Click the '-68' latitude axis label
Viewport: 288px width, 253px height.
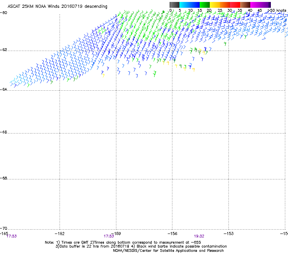click(x=4, y=178)
